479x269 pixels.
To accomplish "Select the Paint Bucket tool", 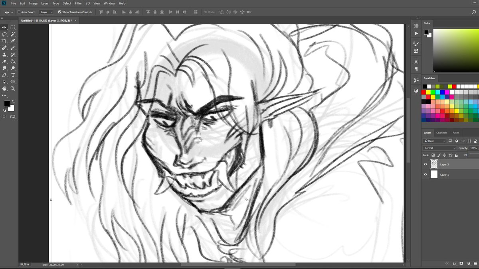I will click(13, 61).
